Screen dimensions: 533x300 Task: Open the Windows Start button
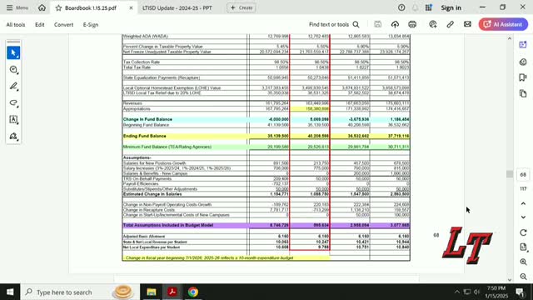tap(10, 292)
